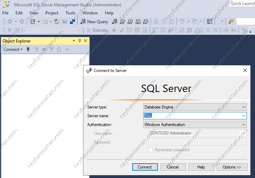Click Connect Object Explorer plug icon
Viewport: 255px width, 178px height.
tap(28, 49)
